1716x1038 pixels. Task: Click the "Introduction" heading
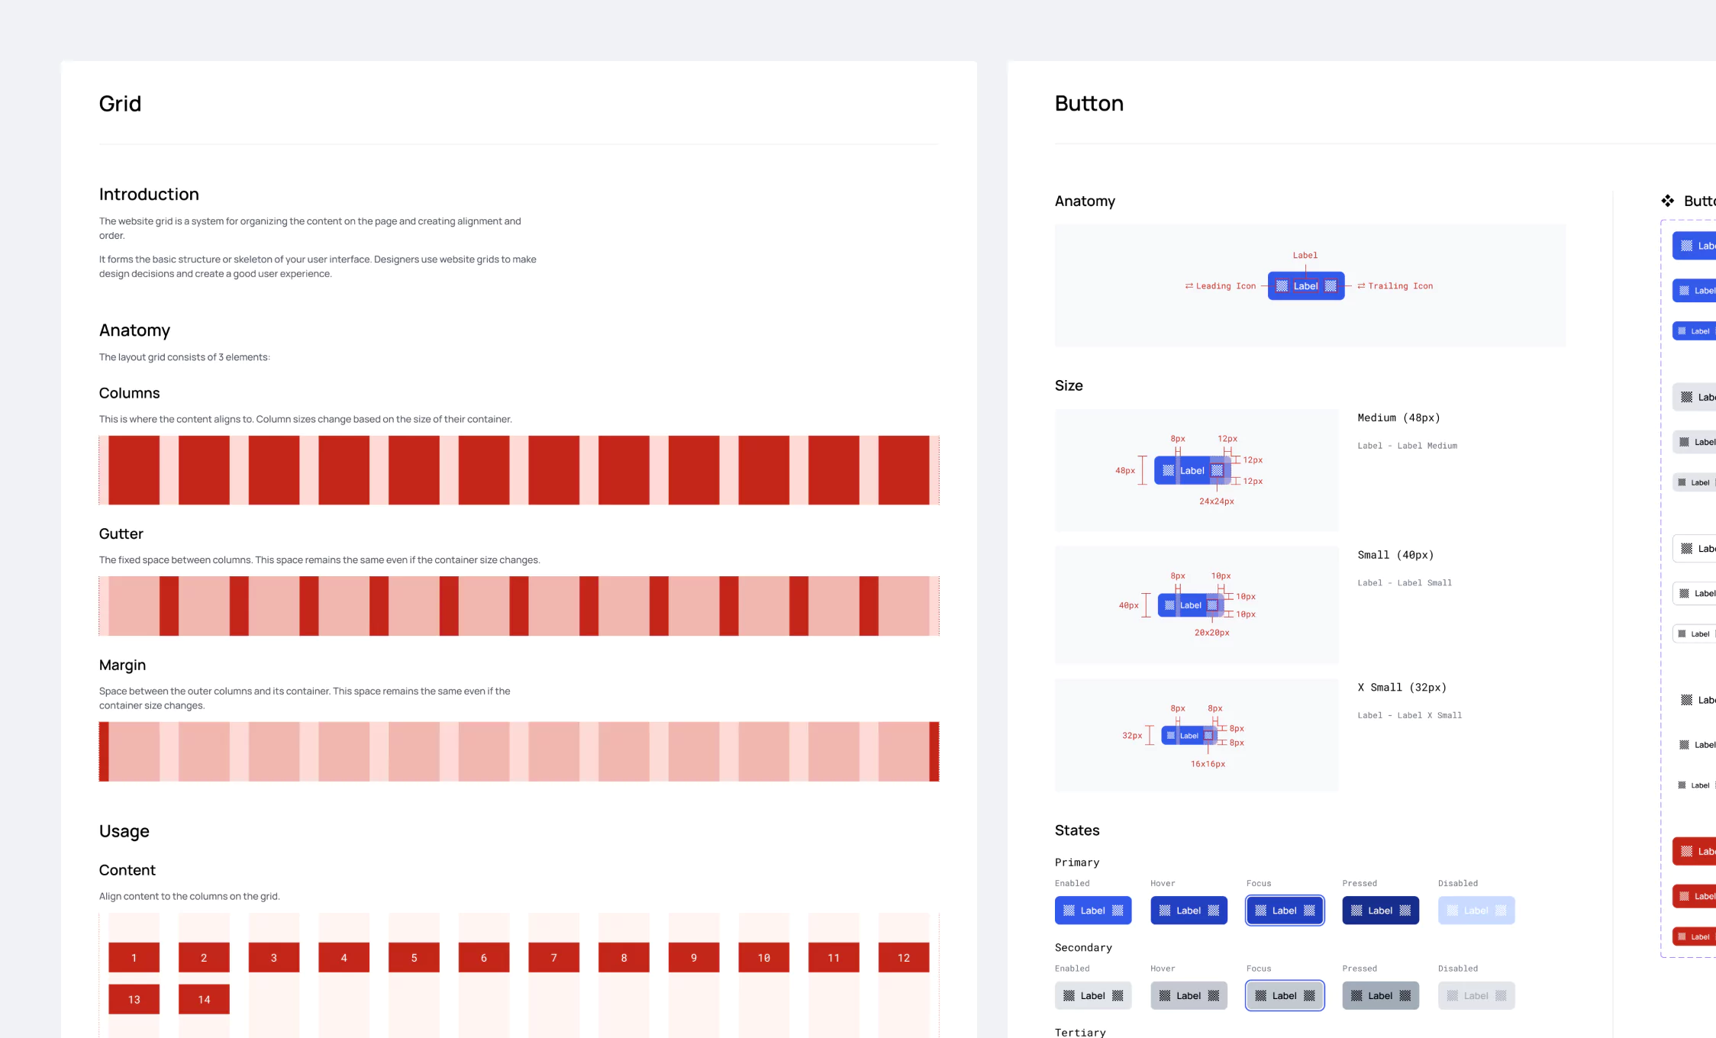click(x=149, y=195)
